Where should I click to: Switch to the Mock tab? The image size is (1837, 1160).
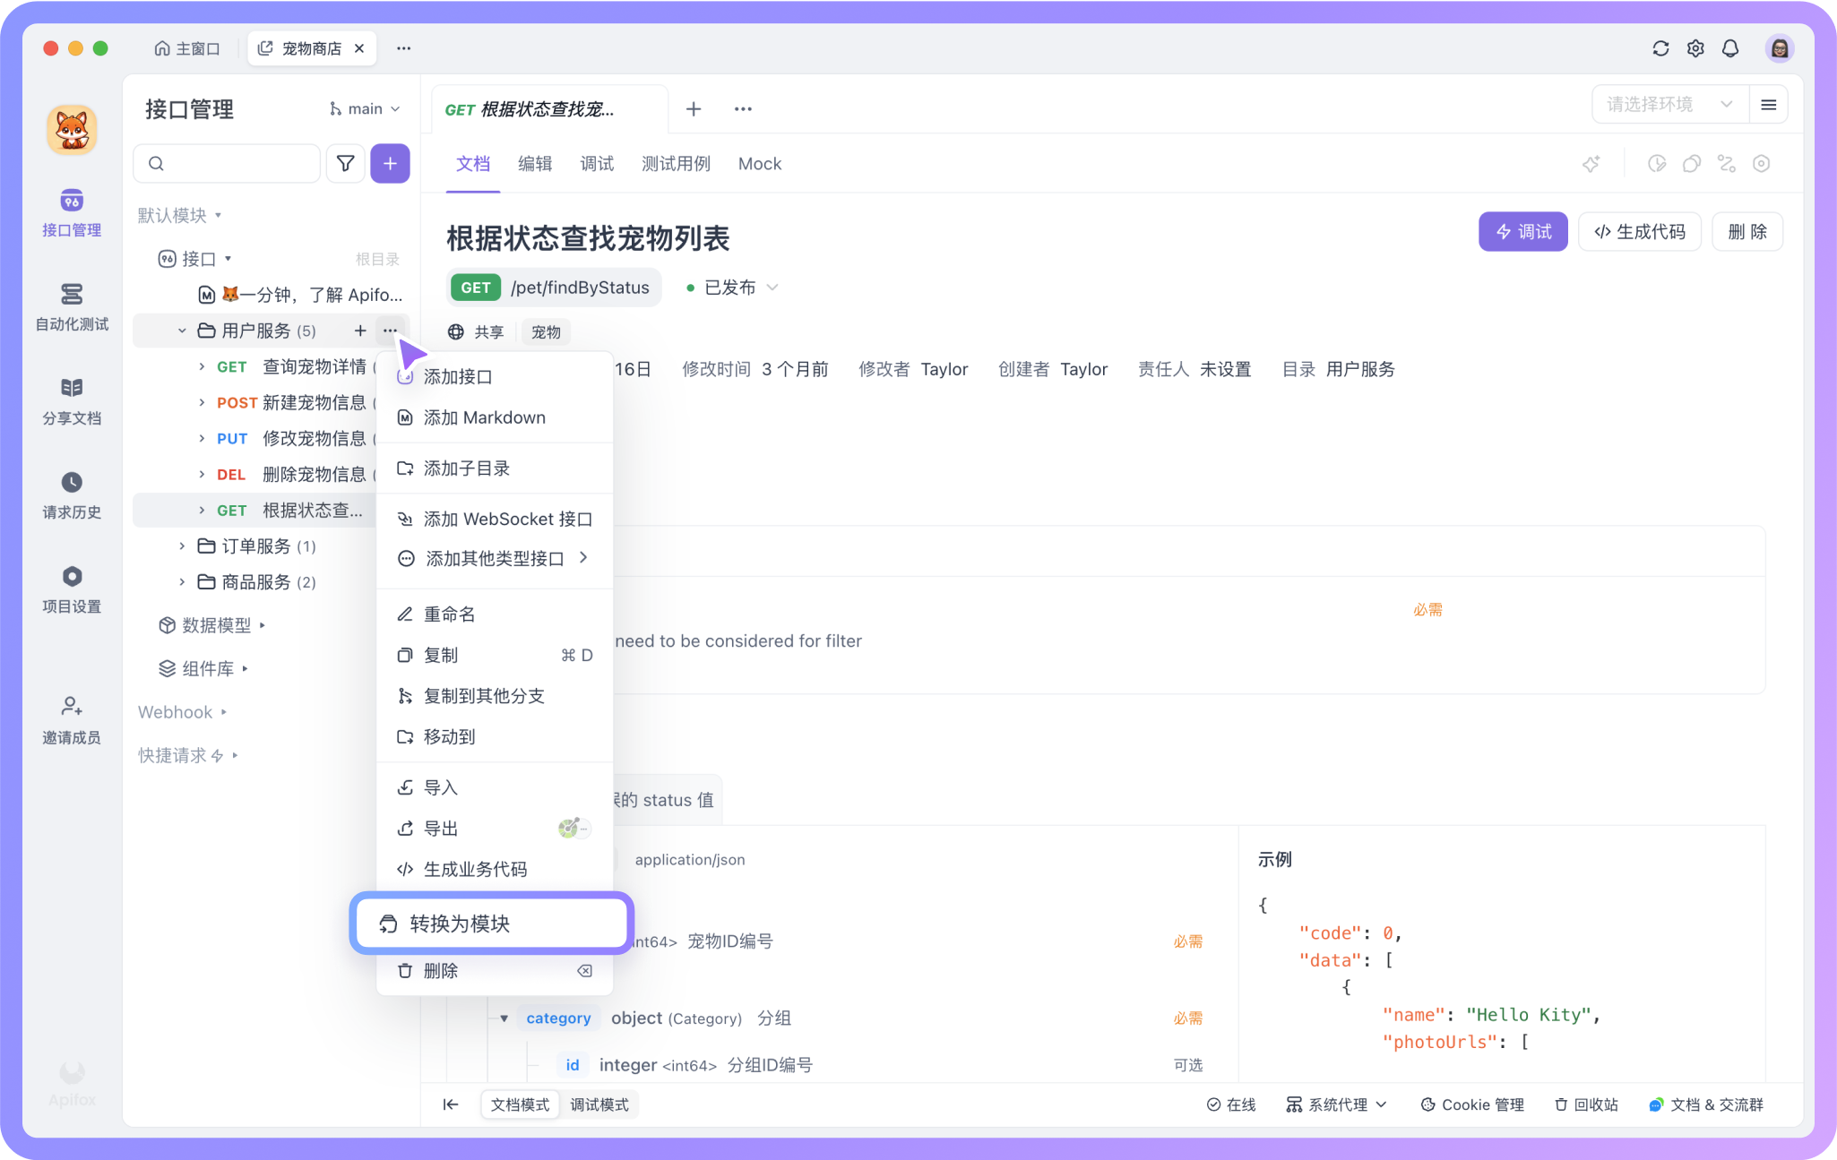[759, 164]
